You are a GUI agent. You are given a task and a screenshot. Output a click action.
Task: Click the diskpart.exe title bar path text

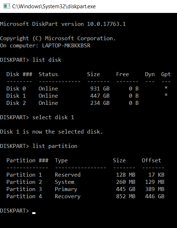point(54,6)
